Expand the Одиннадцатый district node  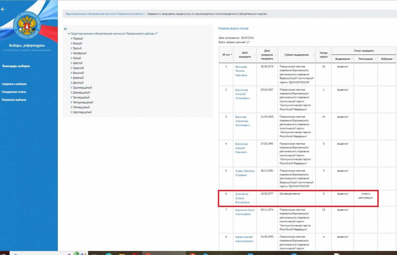click(71, 88)
